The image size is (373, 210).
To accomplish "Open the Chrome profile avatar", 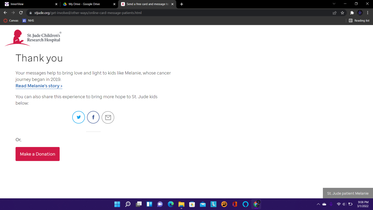I will tap(360, 13).
